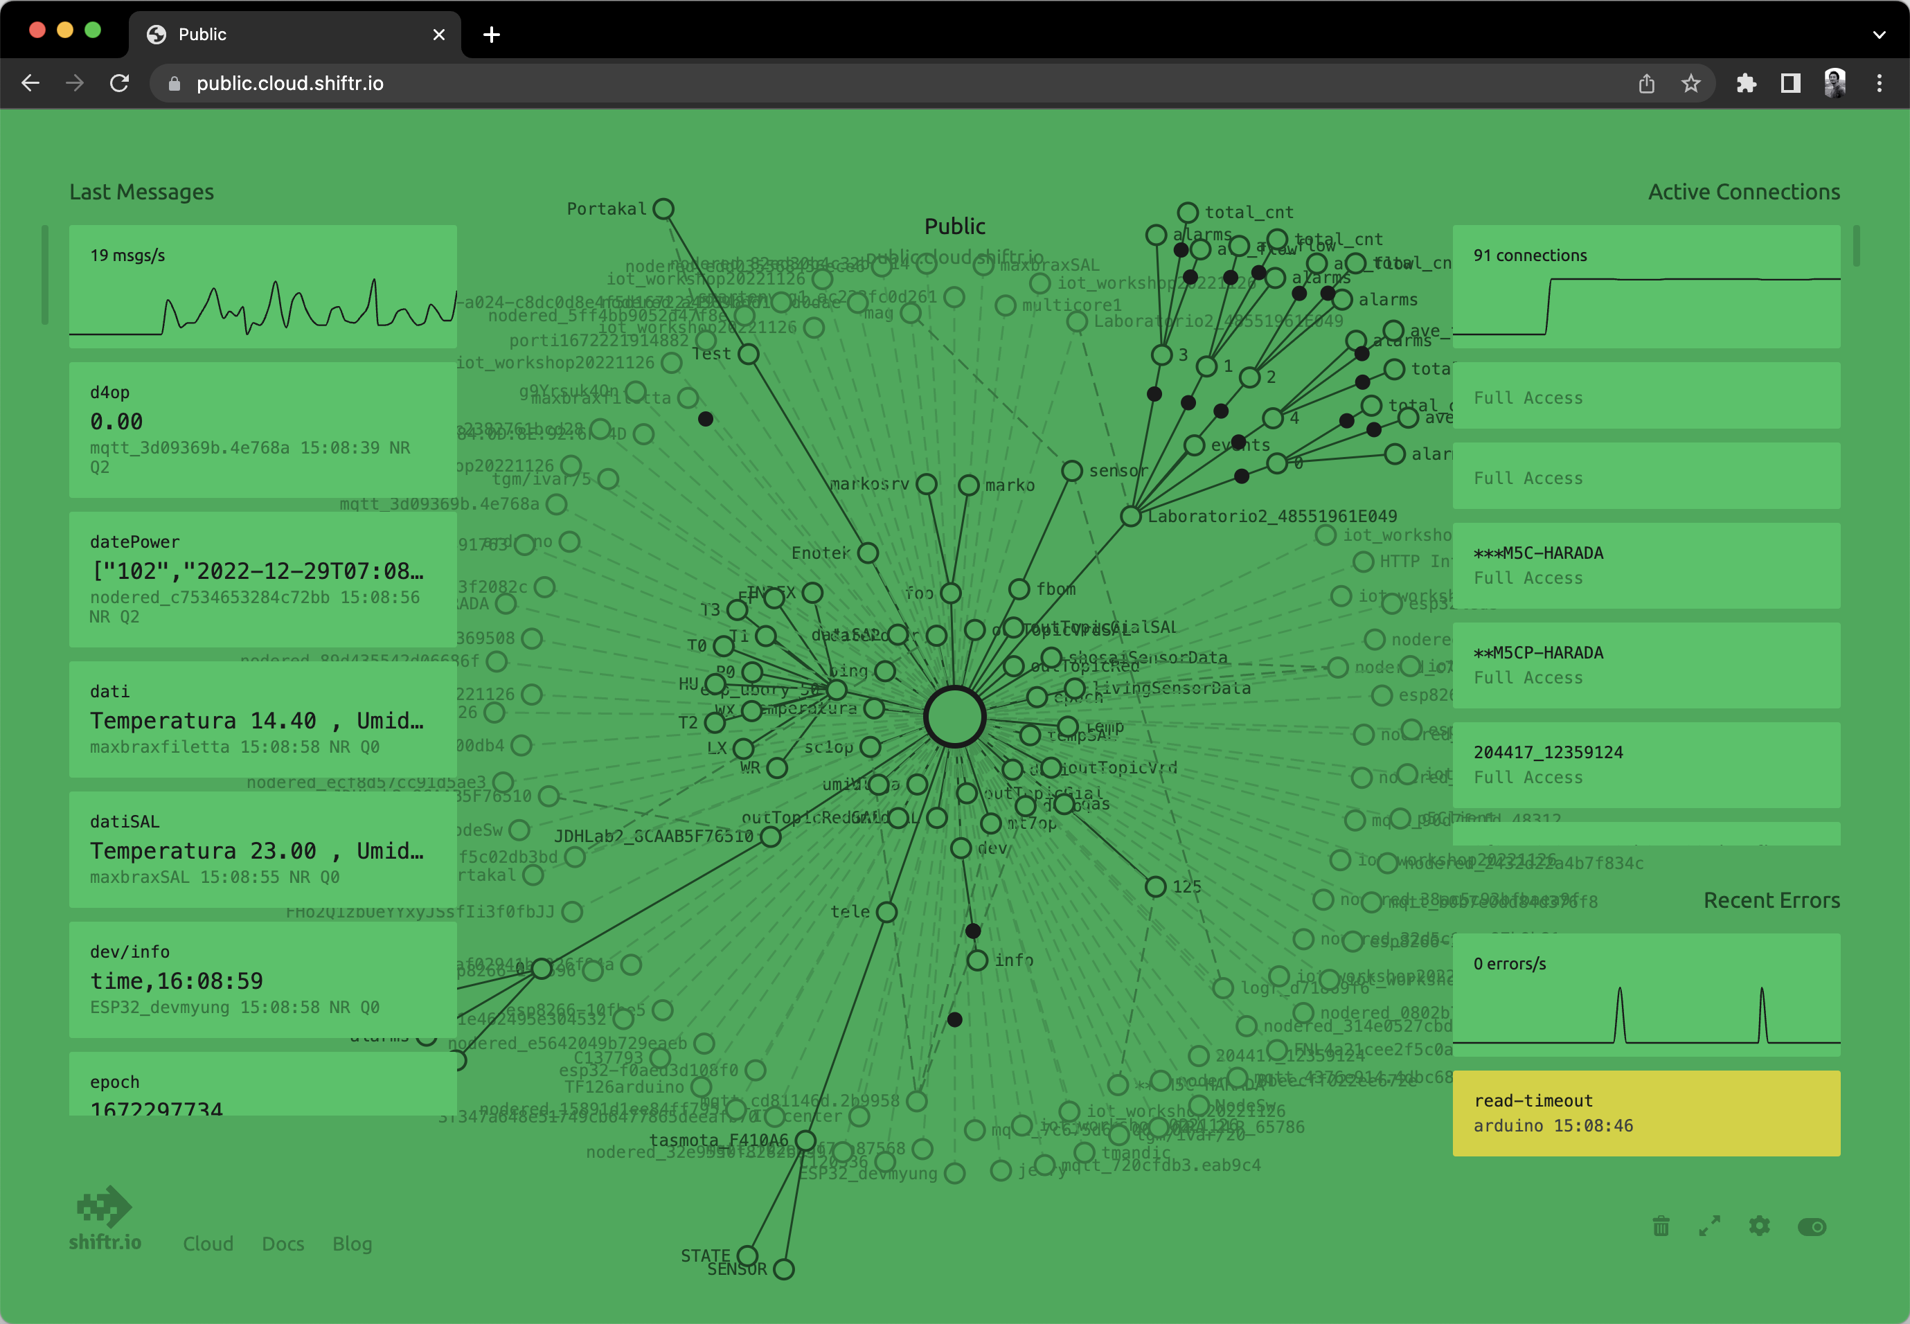
Task: Click the 0 errors/s graph card
Action: click(x=1646, y=994)
